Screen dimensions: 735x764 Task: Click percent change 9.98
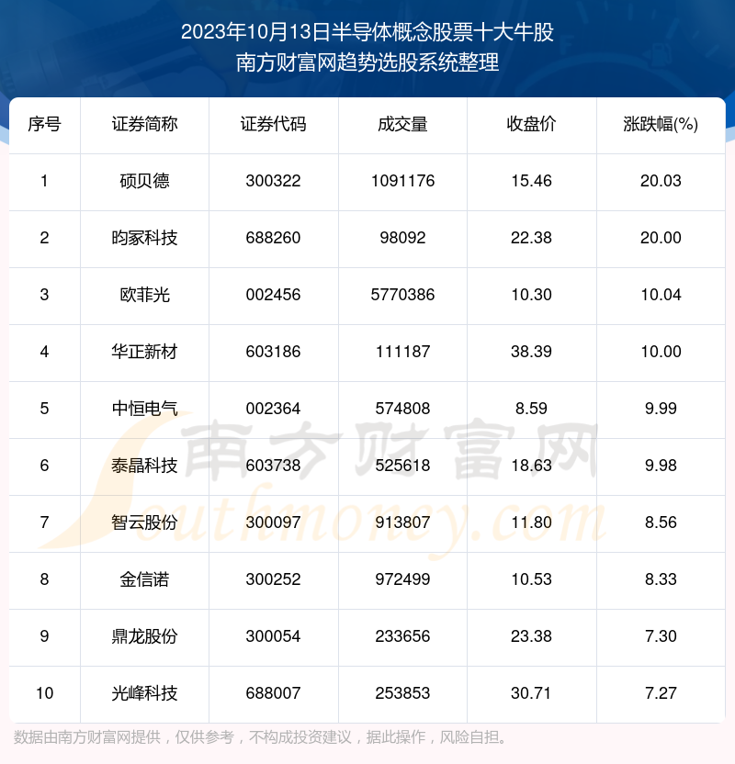[661, 466]
